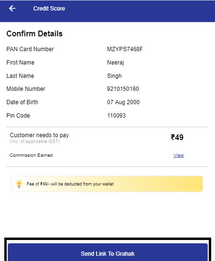Click the Mobile Number label
This screenshot has width=215, height=261.
coord(26,89)
